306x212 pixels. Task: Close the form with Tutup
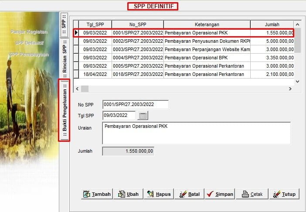pos(284,194)
